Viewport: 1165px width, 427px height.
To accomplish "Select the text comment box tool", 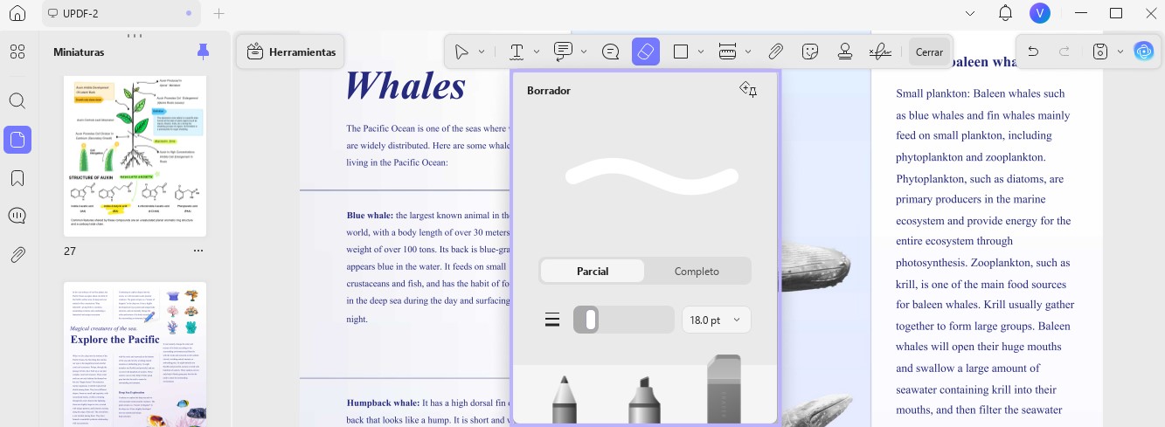I will [x=563, y=52].
